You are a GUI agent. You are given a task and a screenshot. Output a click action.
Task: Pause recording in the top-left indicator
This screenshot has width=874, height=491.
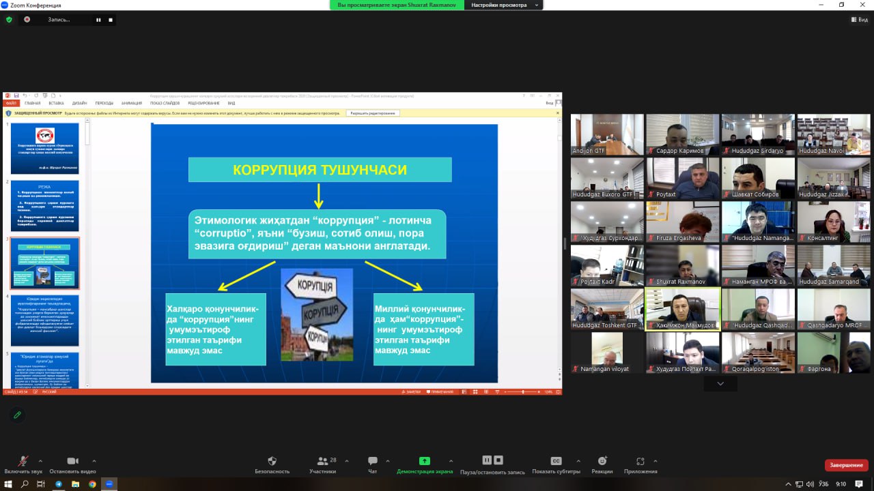point(98,20)
